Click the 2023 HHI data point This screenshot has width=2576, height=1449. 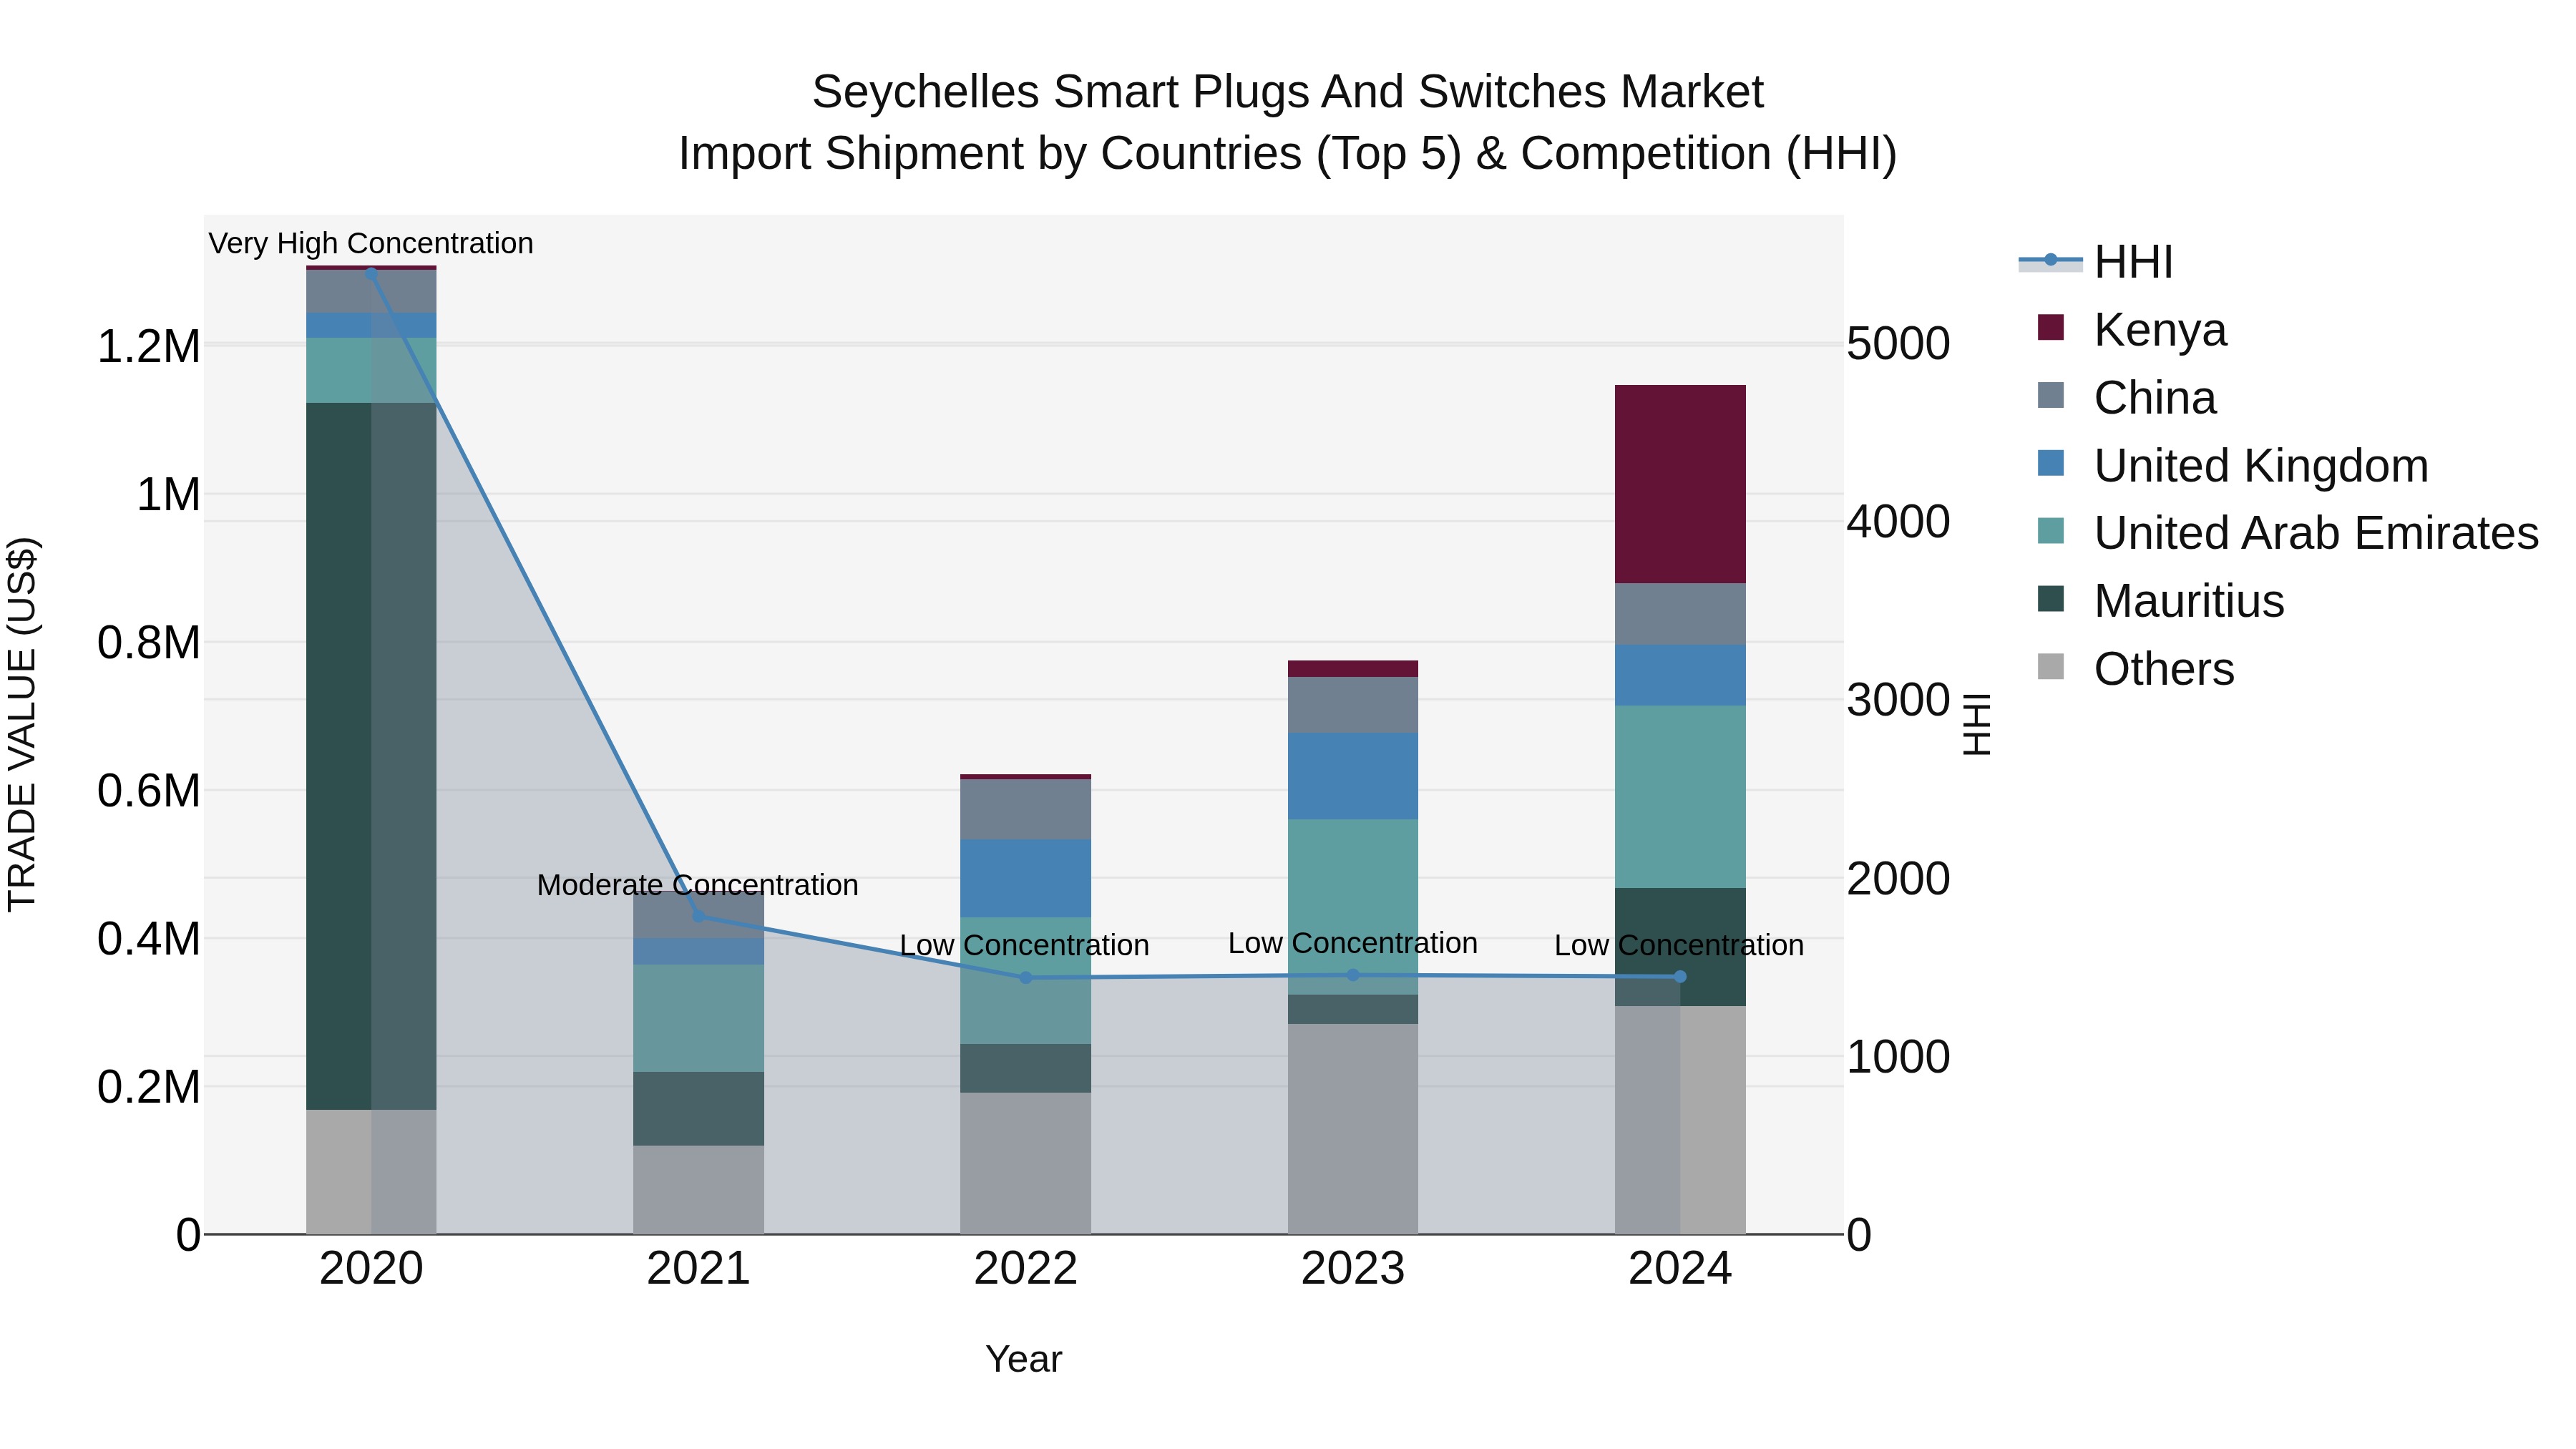1353,975
